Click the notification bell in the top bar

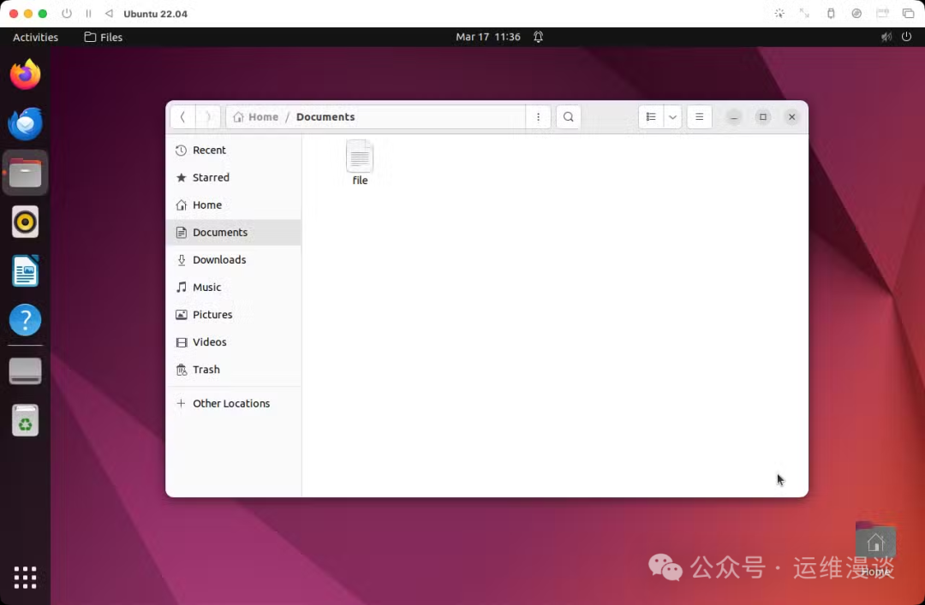click(538, 37)
